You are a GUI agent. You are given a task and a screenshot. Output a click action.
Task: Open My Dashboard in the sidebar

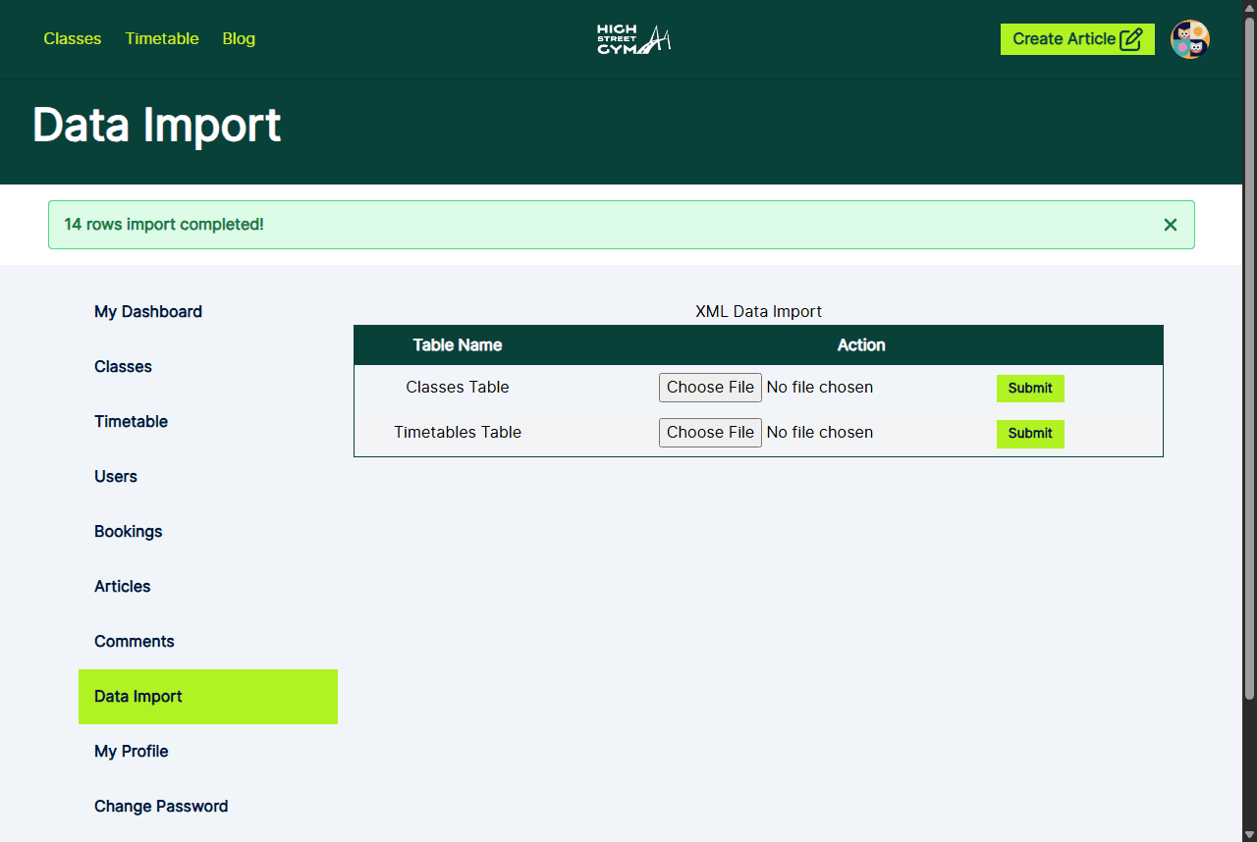pos(148,312)
